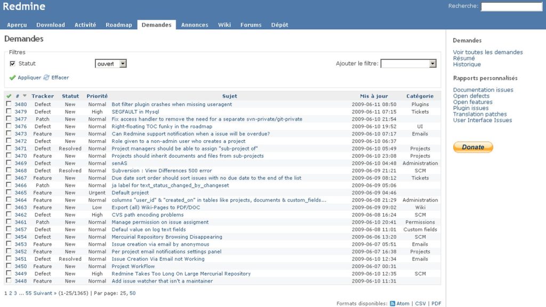Open issue 'Project WorkFlow'
546x307 pixels.
coord(133,266)
